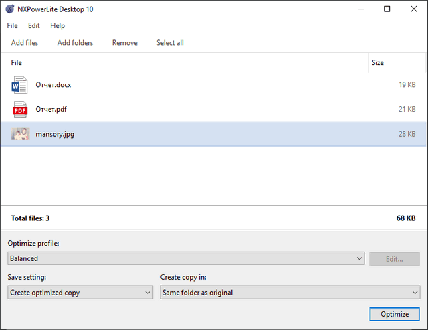Image resolution: width=428 pixels, height=330 pixels.
Task: Open the Edit menu
Action: pos(34,25)
